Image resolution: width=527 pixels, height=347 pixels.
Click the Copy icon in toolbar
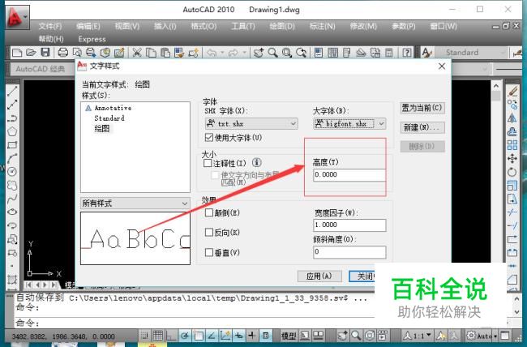coord(152,53)
